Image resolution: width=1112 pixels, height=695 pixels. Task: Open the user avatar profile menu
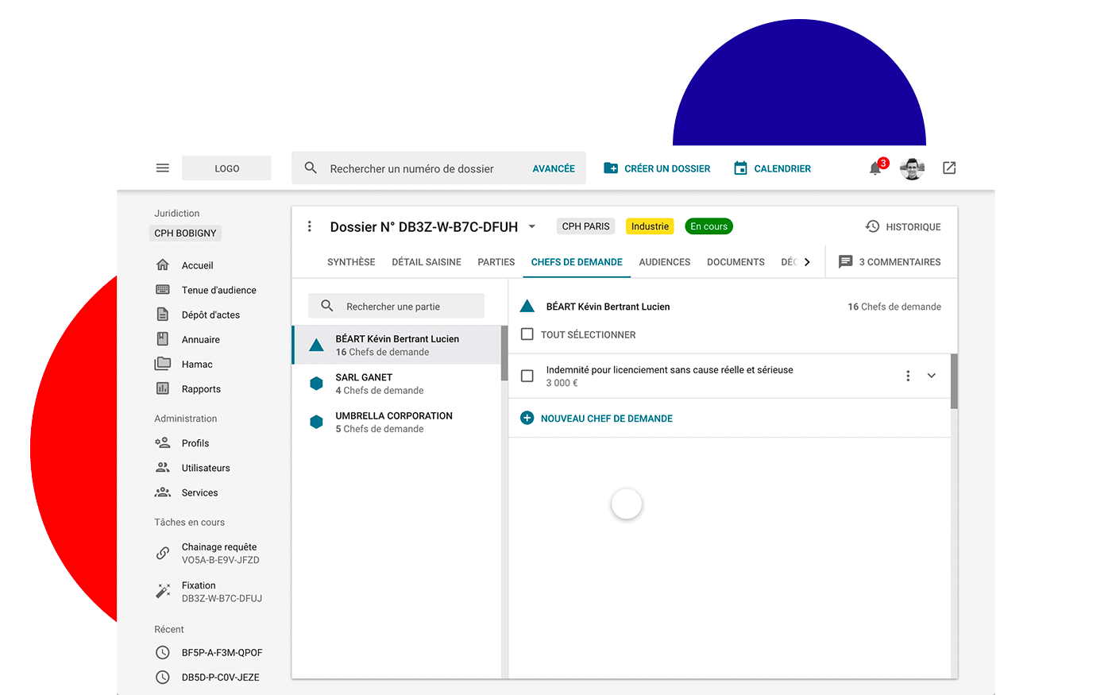(x=912, y=168)
